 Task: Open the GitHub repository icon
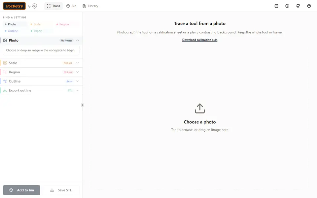click(298, 6)
